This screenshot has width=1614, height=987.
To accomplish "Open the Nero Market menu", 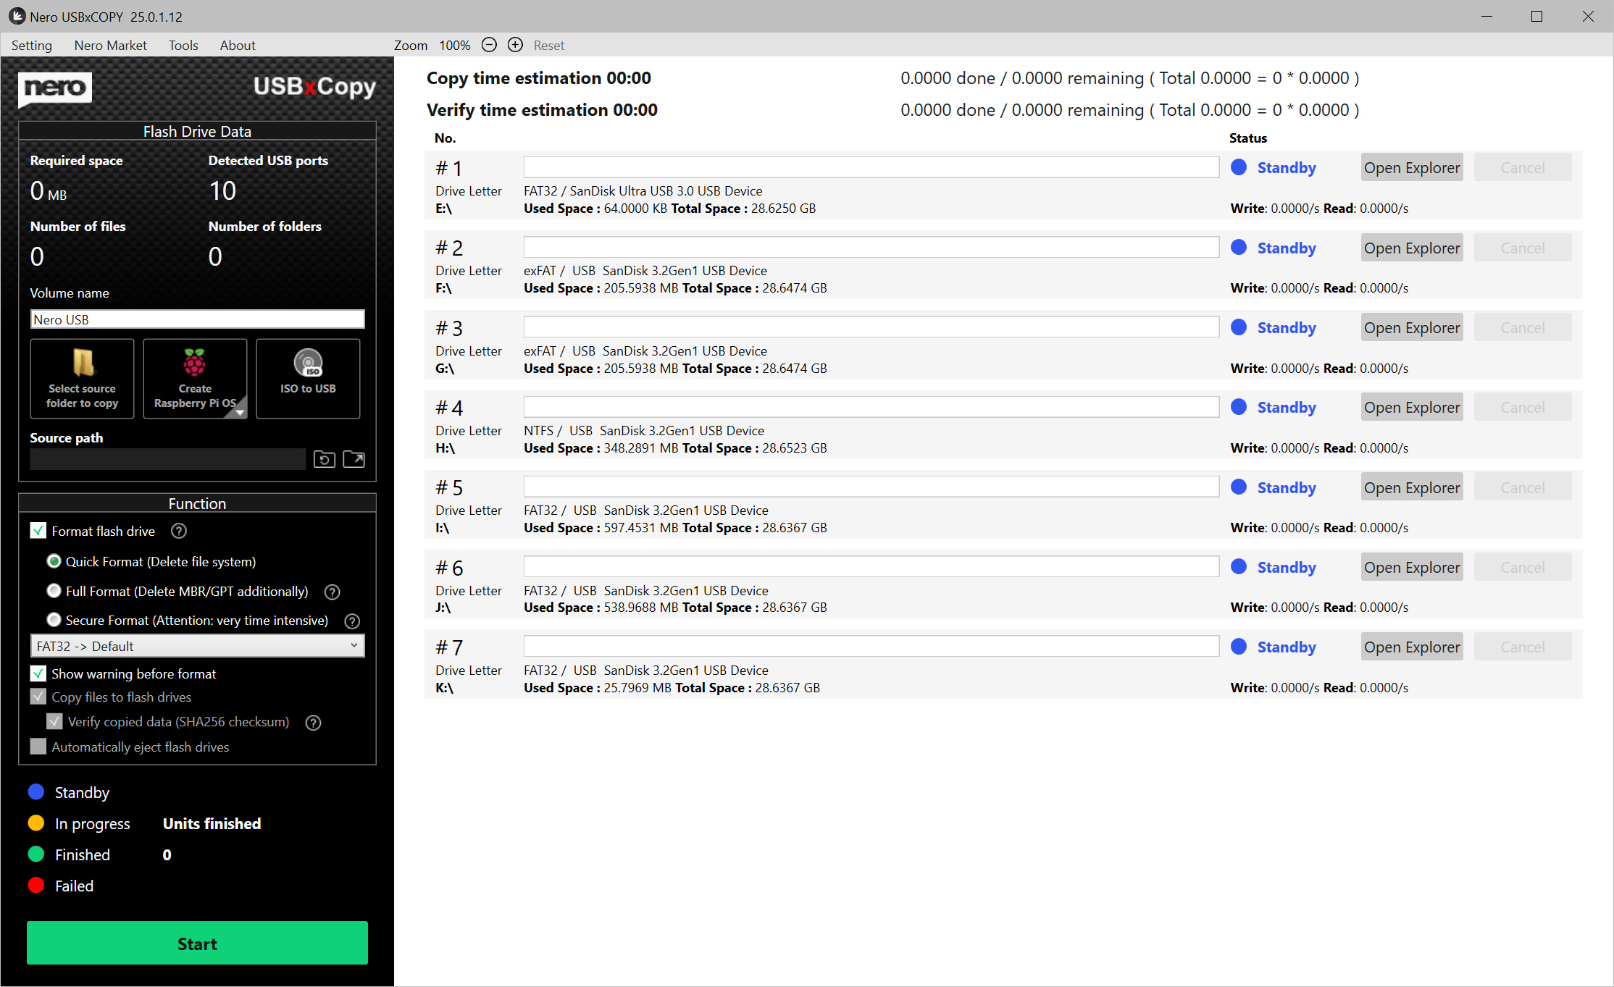I will point(110,45).
